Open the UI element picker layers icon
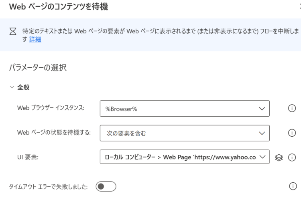This screenshot has height=200, width=301. click(279, 158)
